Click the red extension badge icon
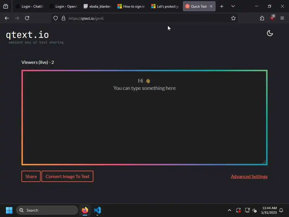This screenshot has width=289, height=217. pyautogui.click(x=272, y=18)
